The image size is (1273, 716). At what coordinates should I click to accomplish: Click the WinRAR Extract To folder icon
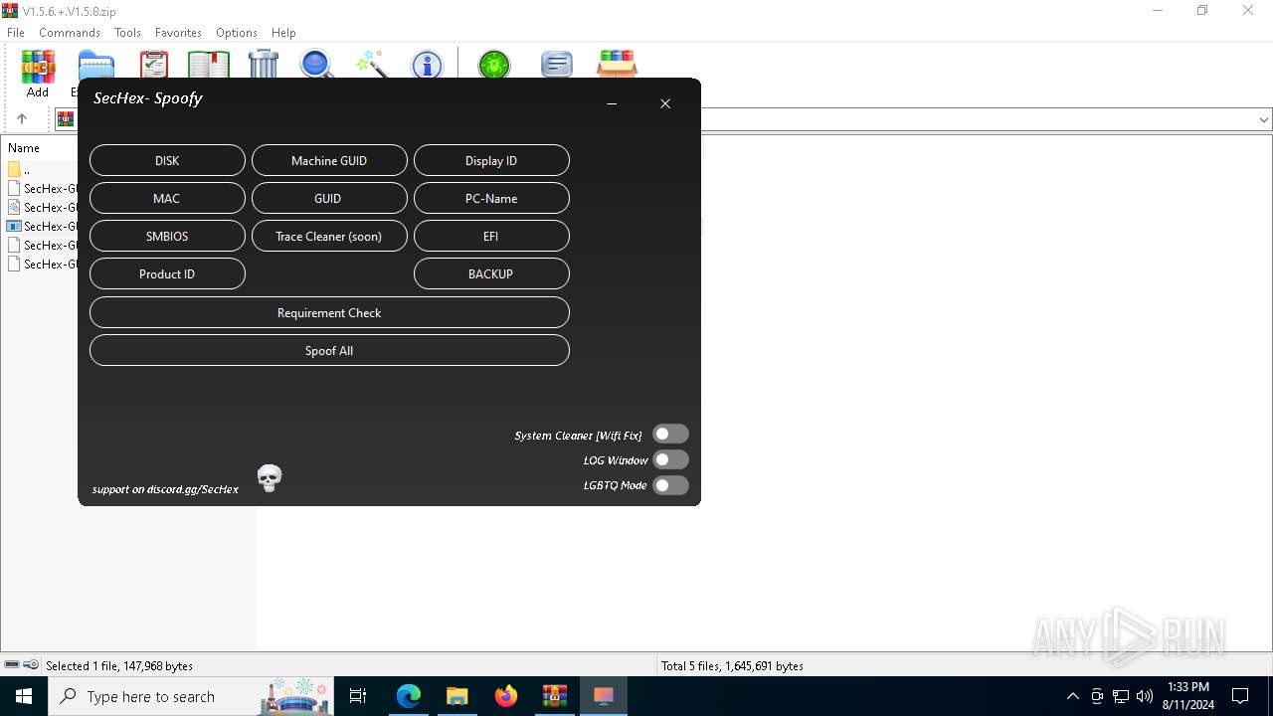click(96, 64)
